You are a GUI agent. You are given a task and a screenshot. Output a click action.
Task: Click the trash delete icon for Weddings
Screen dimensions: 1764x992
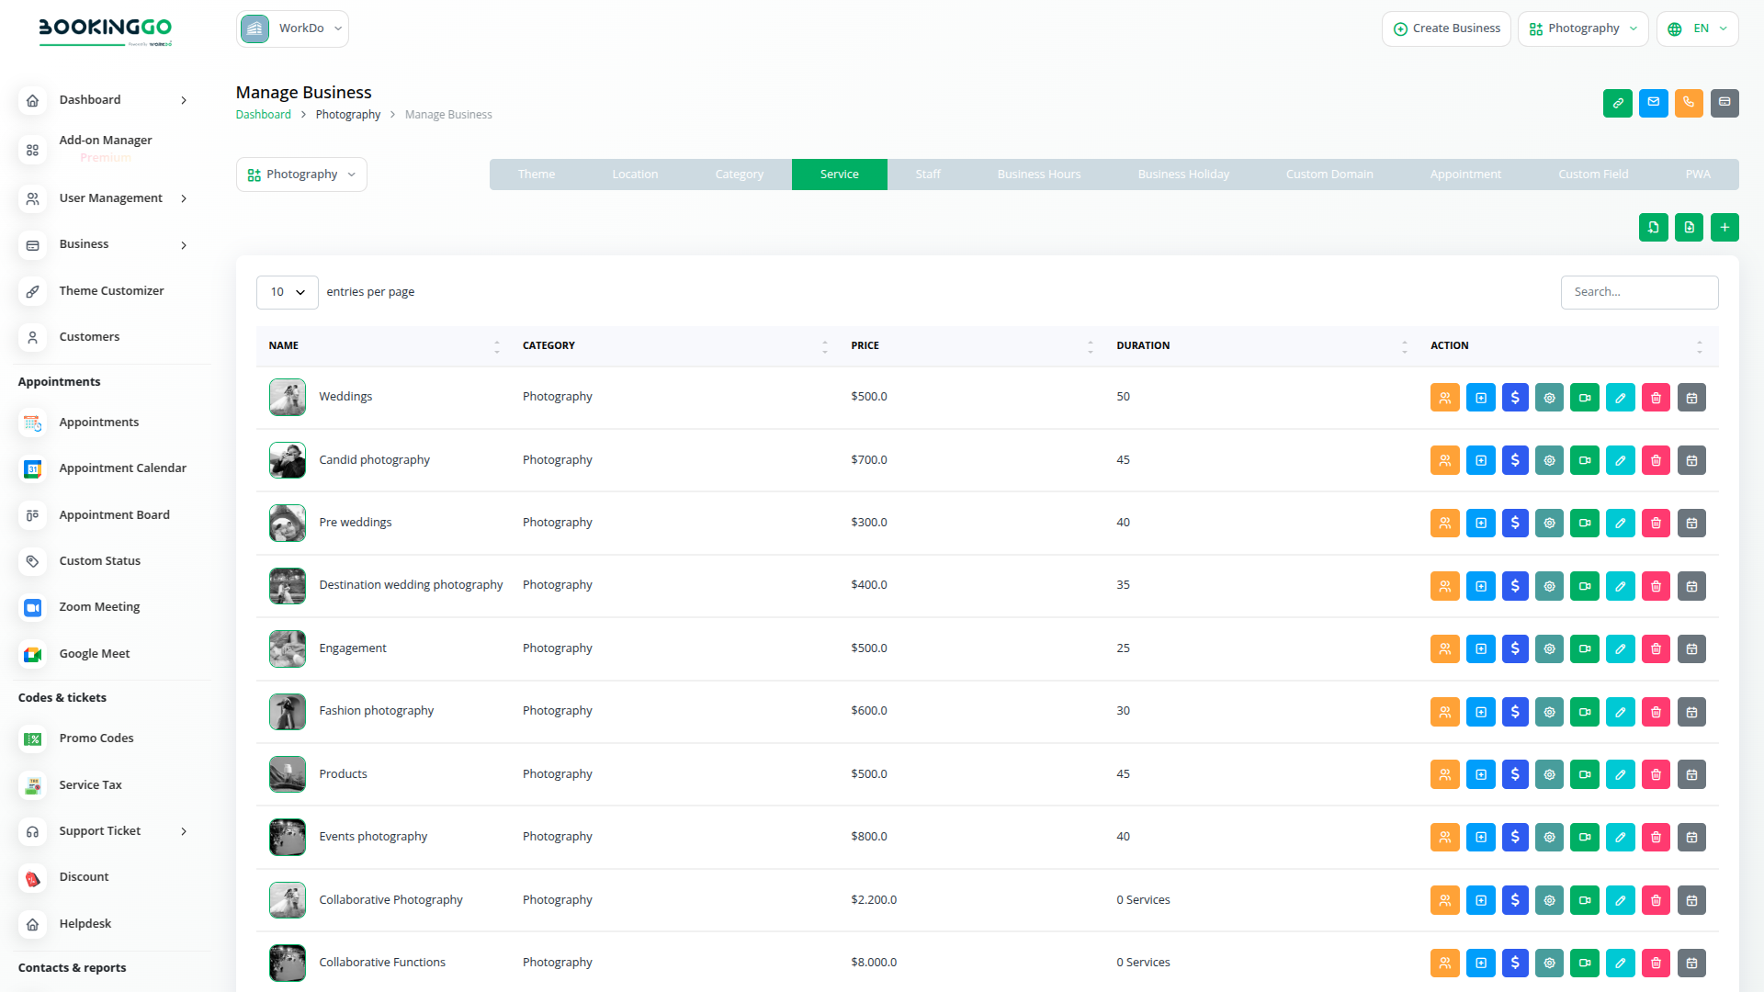coord(1656,398)
